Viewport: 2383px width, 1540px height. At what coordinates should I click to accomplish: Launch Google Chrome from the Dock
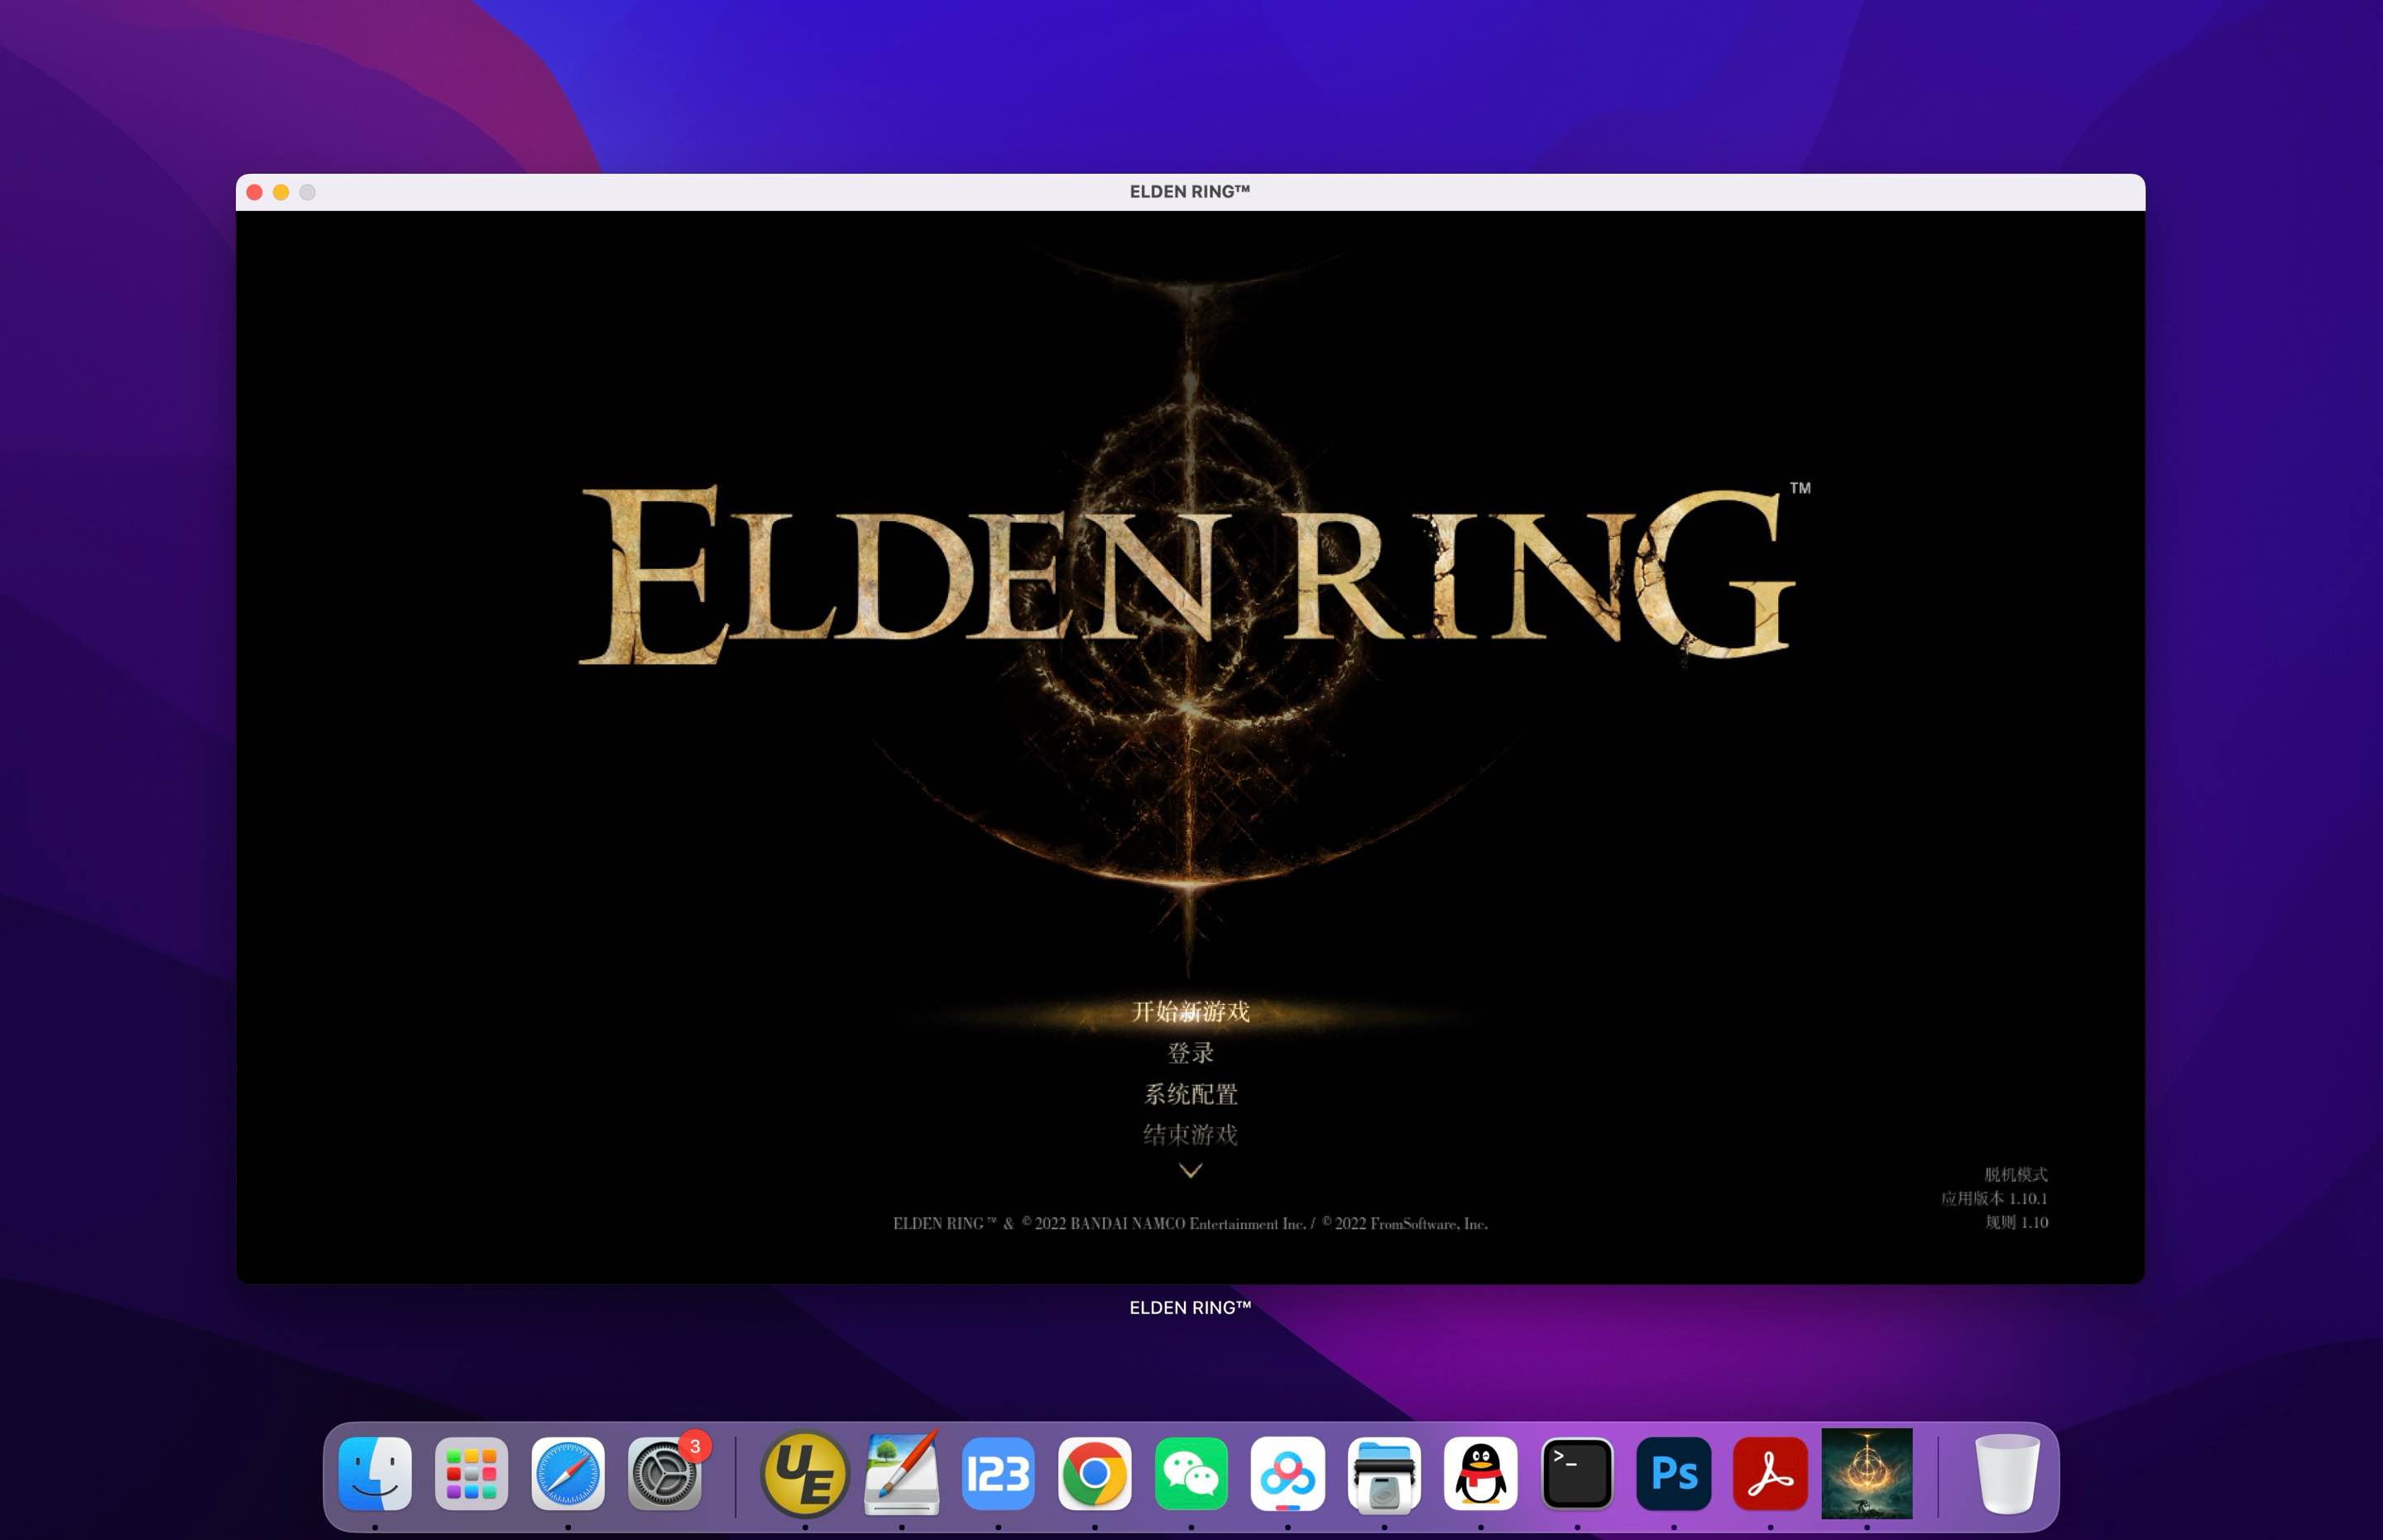click(1095, 1474)
